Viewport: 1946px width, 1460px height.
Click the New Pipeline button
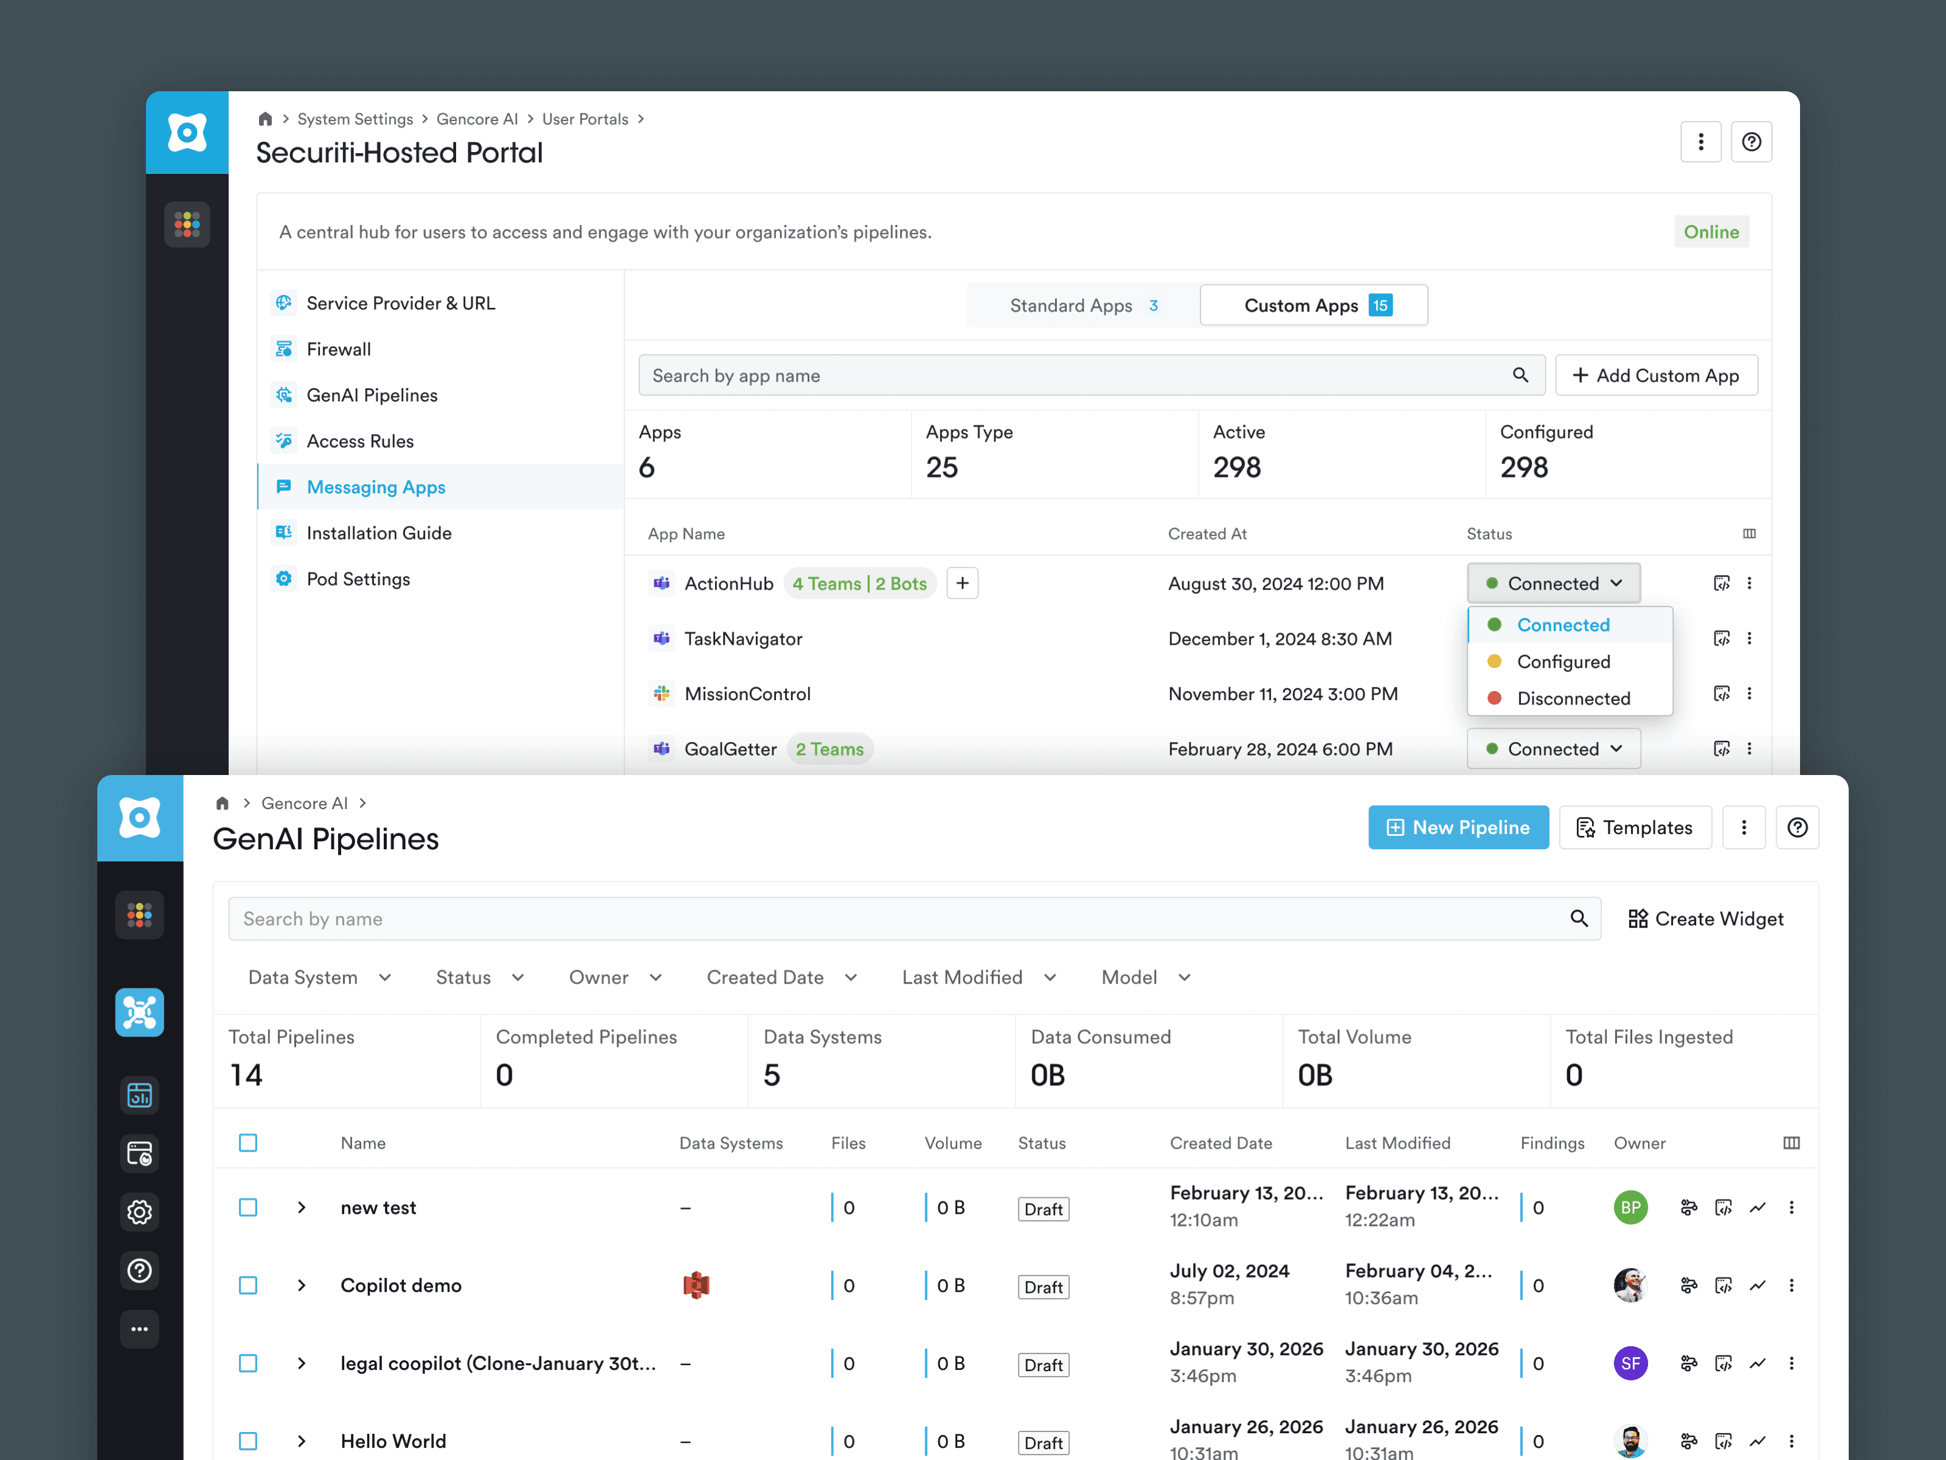pos(1458,827)
